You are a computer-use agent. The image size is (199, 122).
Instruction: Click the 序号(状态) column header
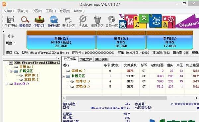pos(112,65)
